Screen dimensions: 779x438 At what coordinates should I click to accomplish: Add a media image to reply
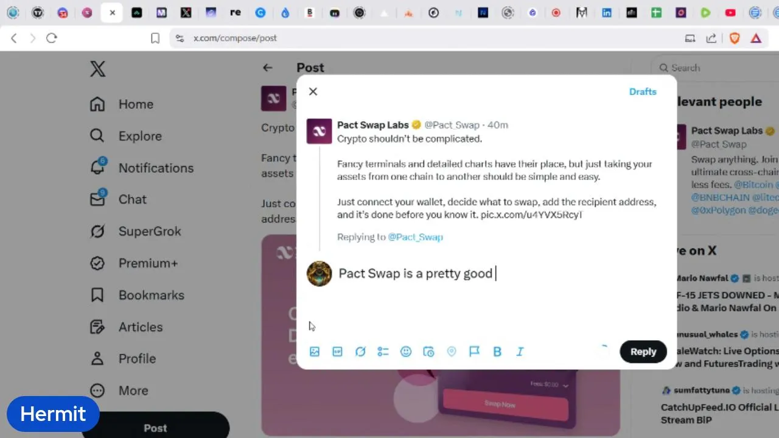(x=315, y=352)
